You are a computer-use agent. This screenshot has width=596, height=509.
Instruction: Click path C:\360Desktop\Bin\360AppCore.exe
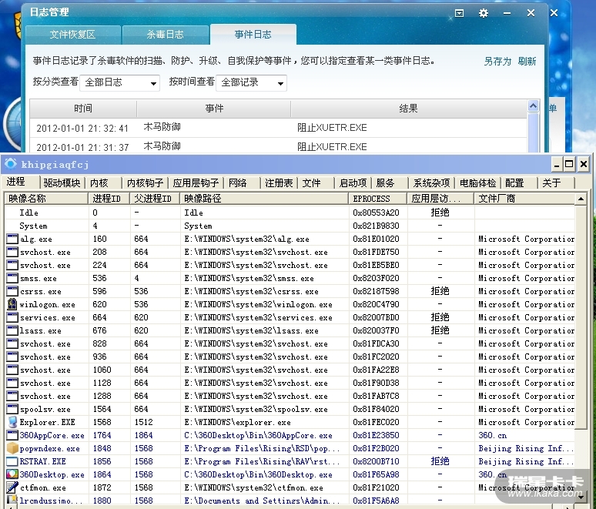tap(258, 435)
